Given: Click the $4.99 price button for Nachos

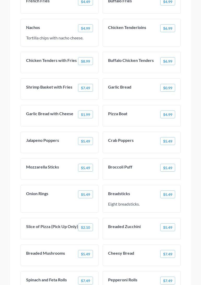Looking at the screenshot, I should (85, 28).
